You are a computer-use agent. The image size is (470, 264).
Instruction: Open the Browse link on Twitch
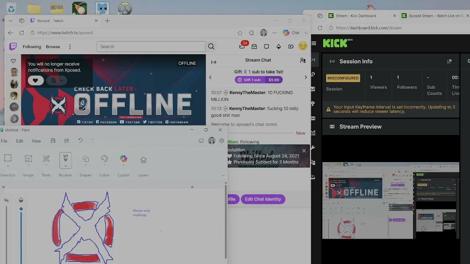click(x=53, y=47)
